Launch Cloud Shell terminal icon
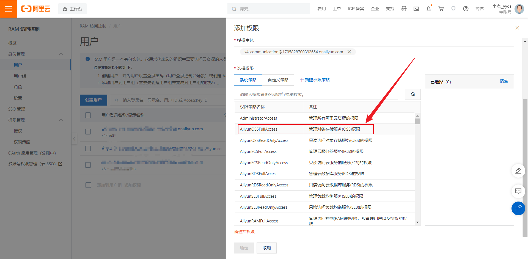Viewport: 528px width, 259px height. click(416, 9)
